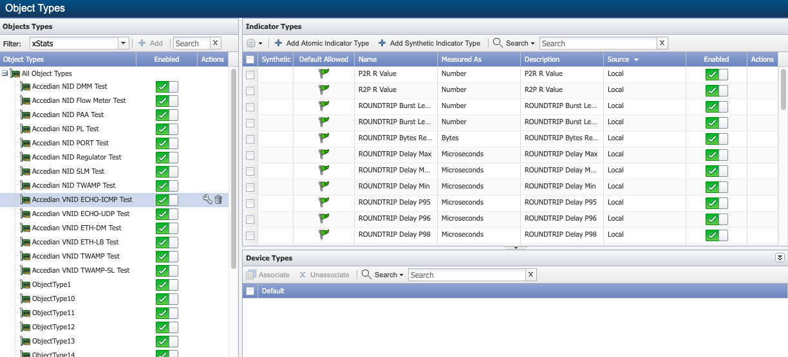Click the magnifier icon in Indicator Types toolbar

click(498, 43)
